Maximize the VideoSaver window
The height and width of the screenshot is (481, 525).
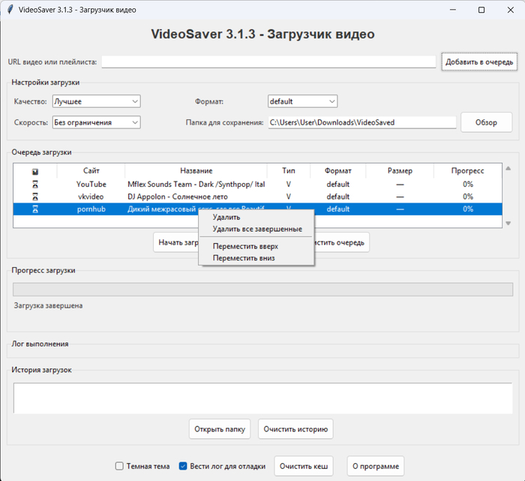481,10
